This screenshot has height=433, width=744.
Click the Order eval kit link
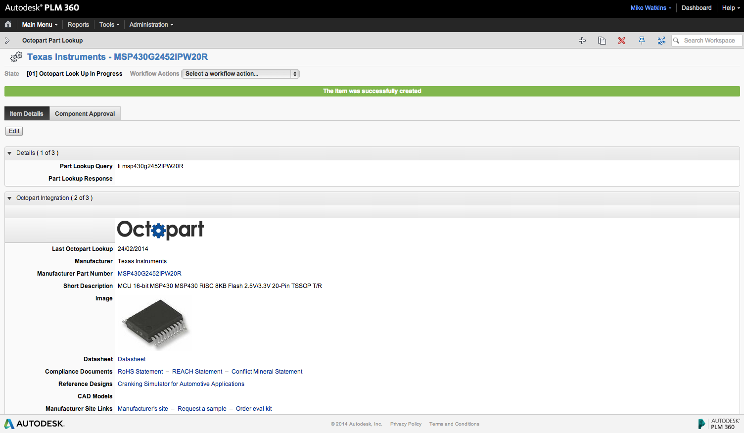tap(254, 409)
